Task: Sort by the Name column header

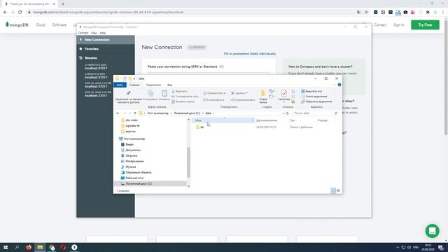Action: [x=223, y=120]
